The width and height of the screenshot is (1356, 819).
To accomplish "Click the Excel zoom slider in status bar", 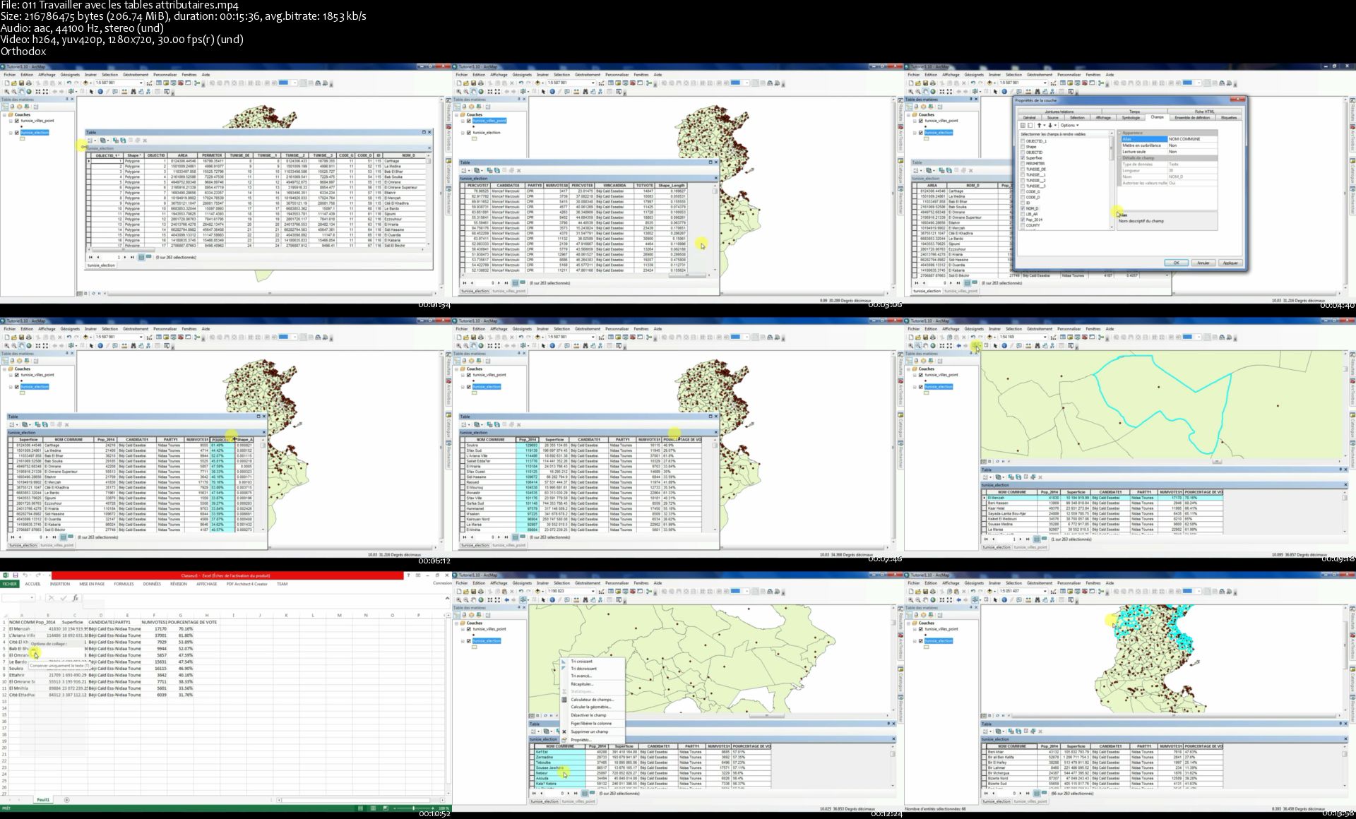I will [413, 808].
